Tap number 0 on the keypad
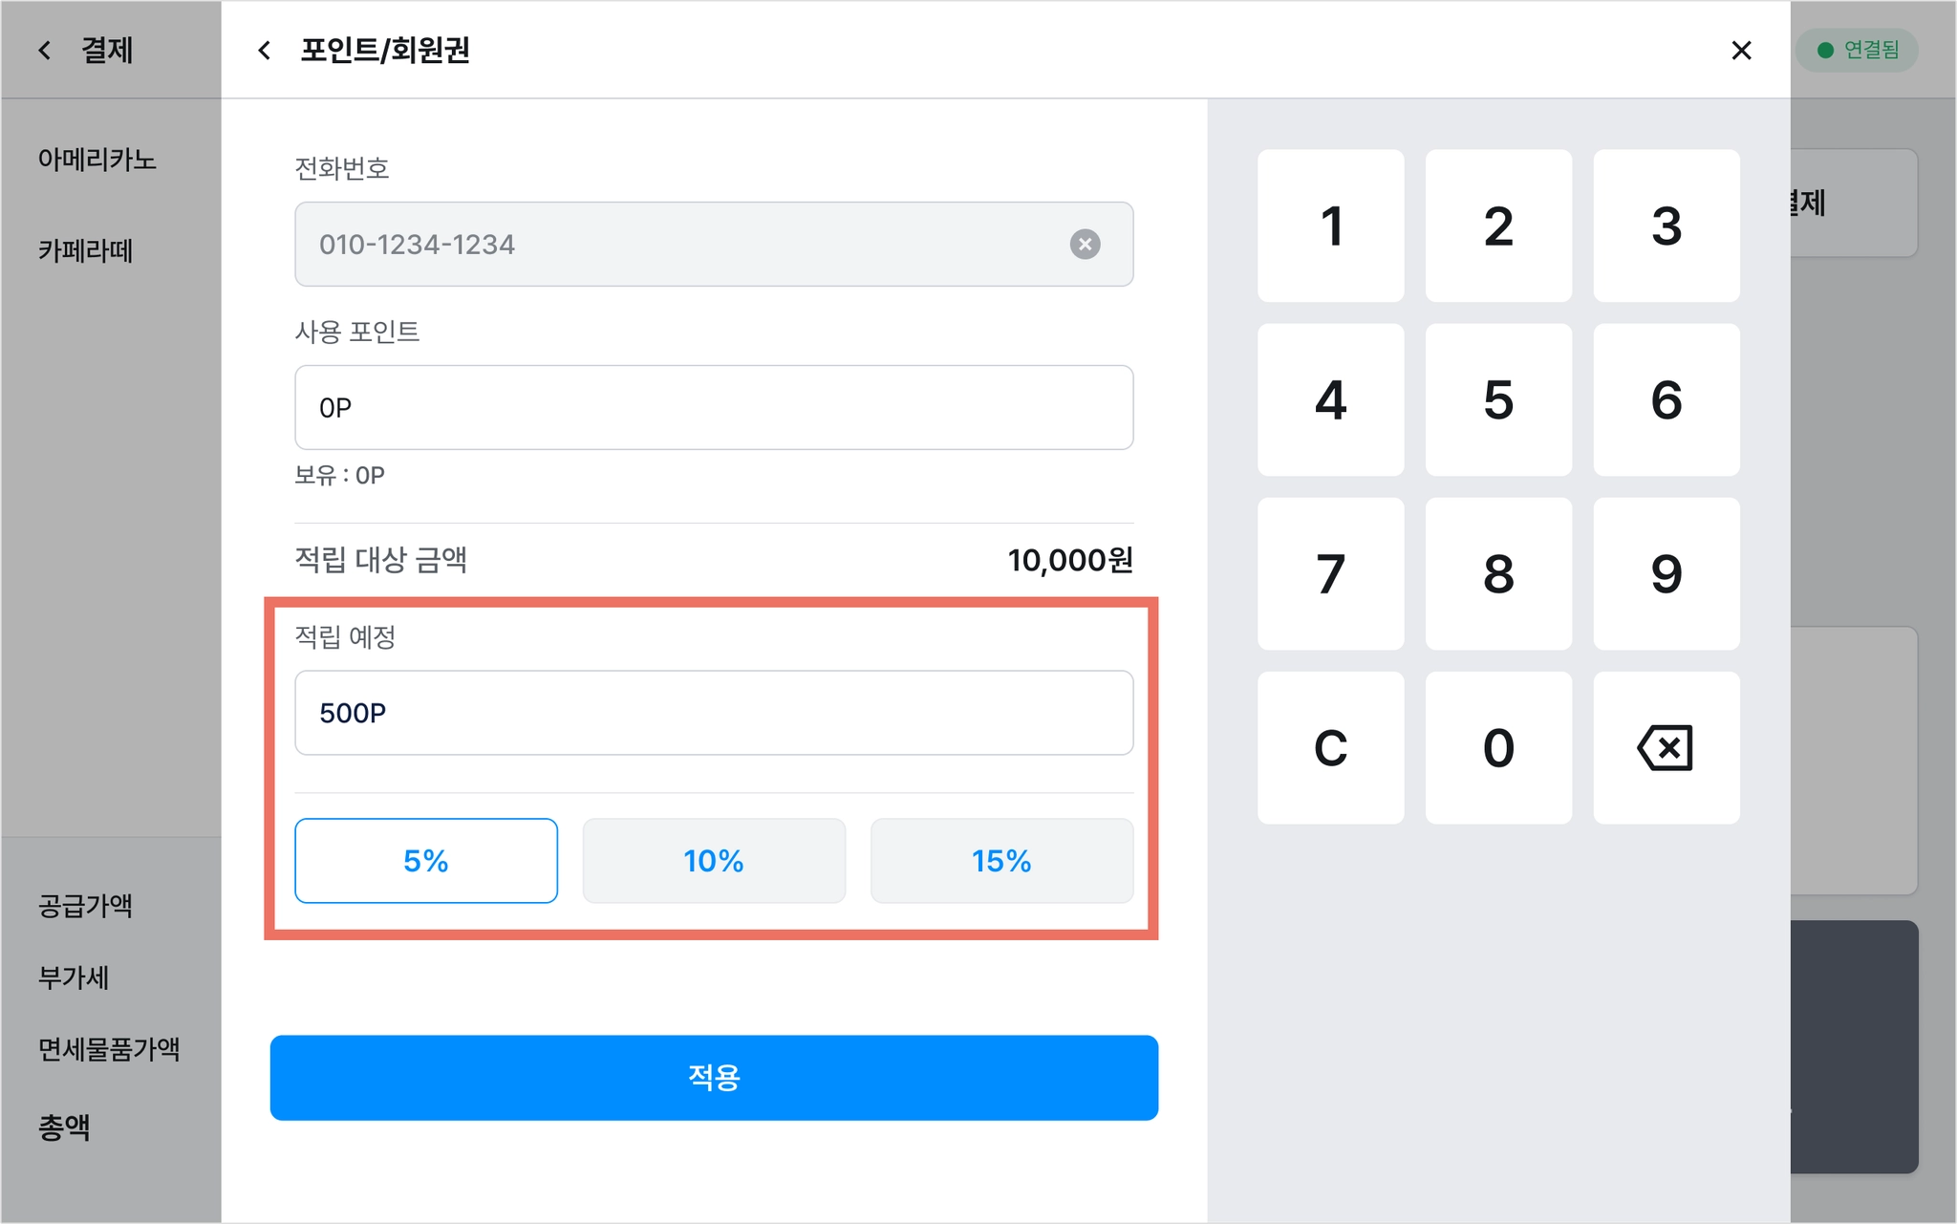The height and width of the screenshot is (1224, 1957). [1498, 747]
